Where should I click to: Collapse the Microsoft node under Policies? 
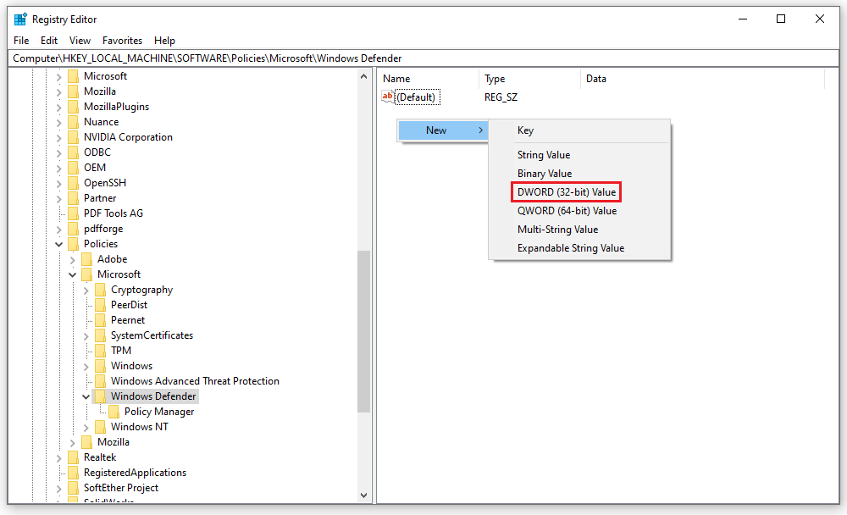(x=72, y=274)
